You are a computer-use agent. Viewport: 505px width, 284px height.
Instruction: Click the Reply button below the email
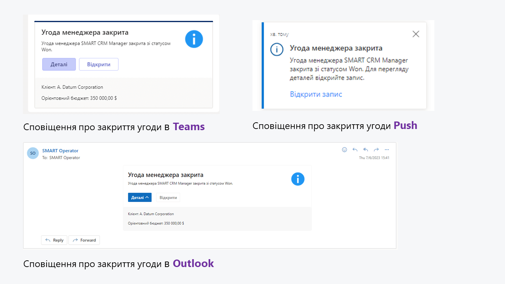(54, 240)
